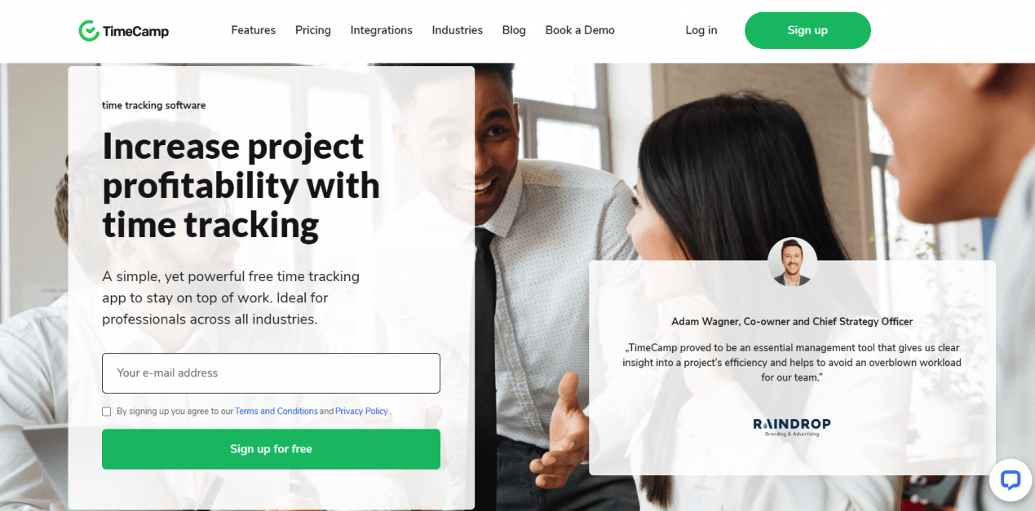Image resolution: width=1035 pixels, height=511 pixels.
Task: Open the Features menu
Action: (x=253, y=30)
